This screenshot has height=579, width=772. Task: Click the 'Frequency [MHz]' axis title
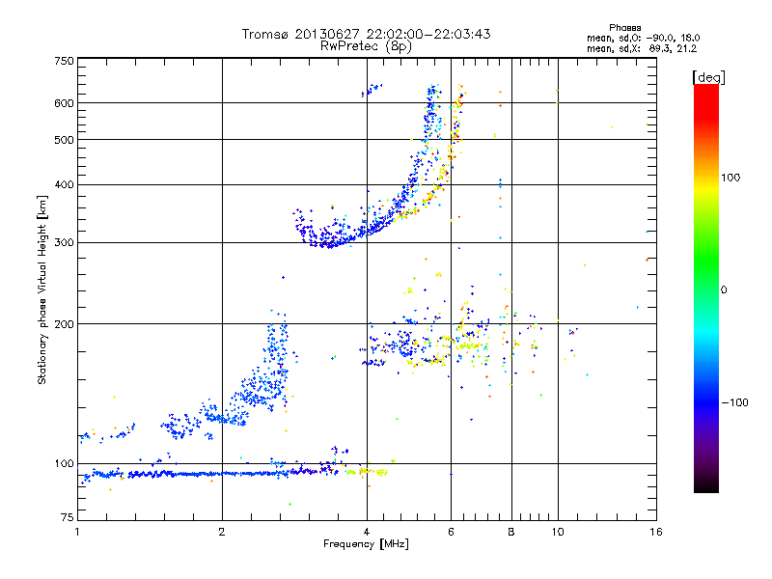(x=366, y=544)
